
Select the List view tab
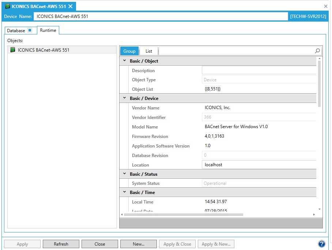(x=149, y=51)
